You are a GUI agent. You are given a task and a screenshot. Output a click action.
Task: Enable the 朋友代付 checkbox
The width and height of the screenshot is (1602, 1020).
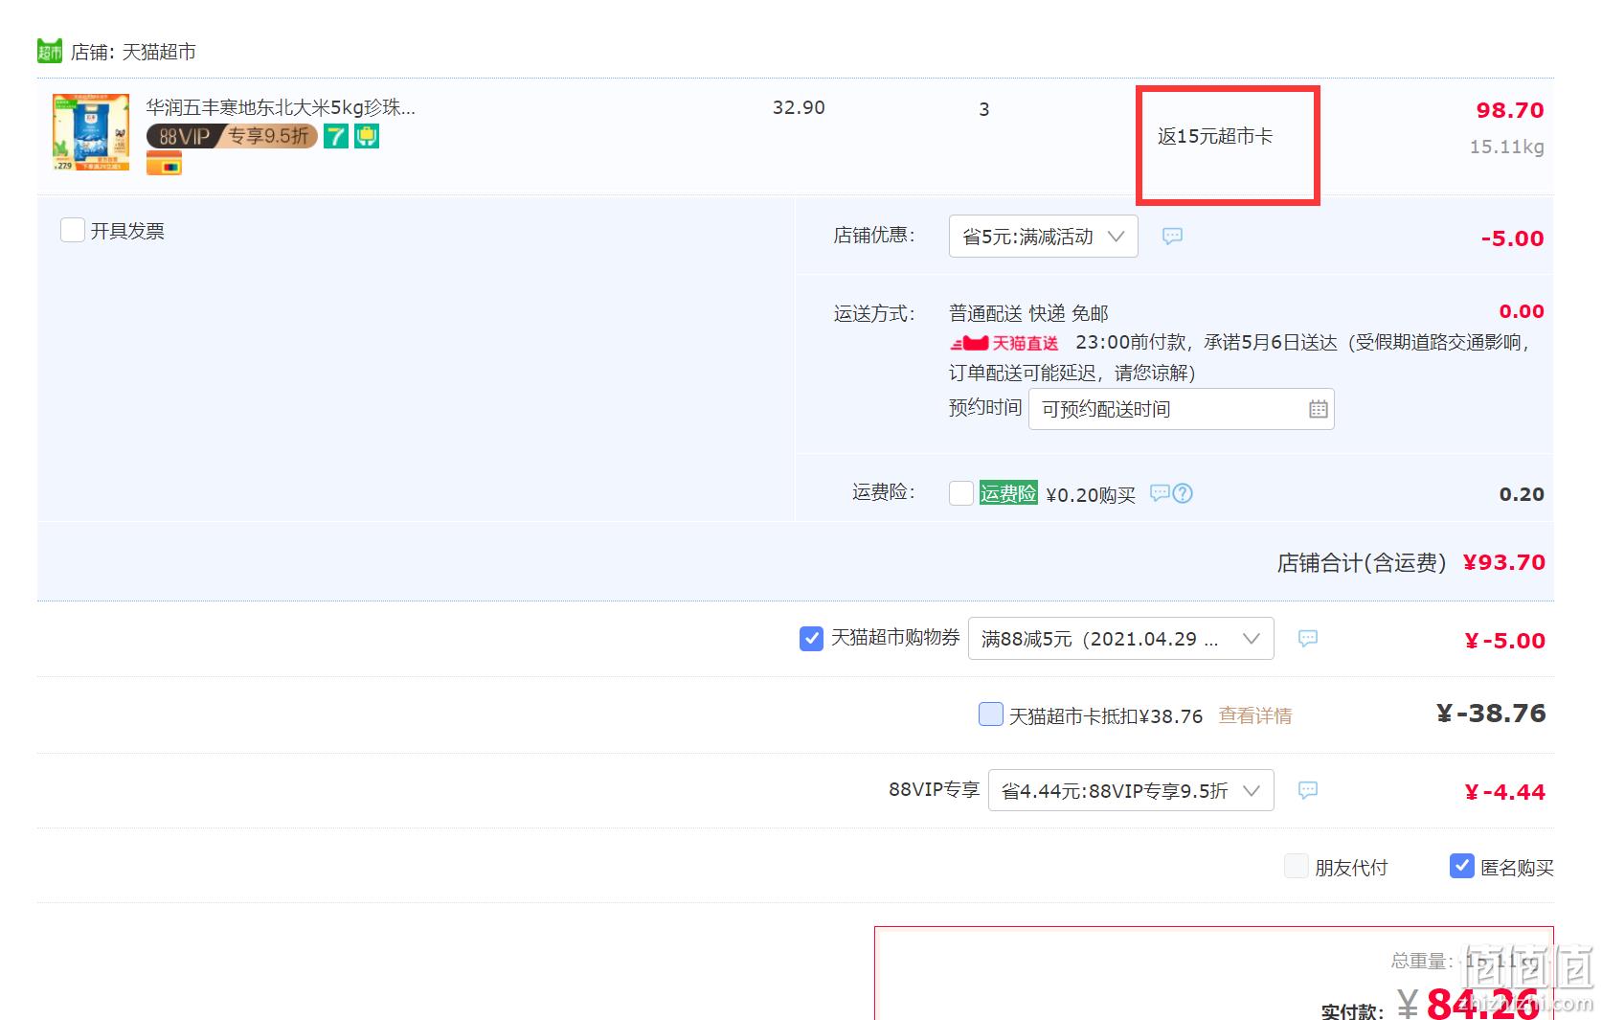pos(1296,867)
